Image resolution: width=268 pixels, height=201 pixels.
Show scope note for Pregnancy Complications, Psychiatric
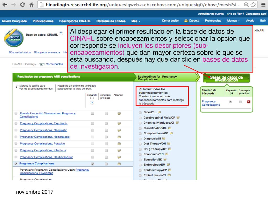pos(119,124)
